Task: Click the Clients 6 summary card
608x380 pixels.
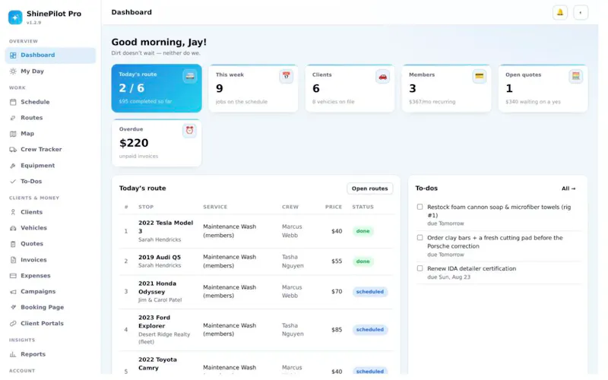Action: coord(350,88)
